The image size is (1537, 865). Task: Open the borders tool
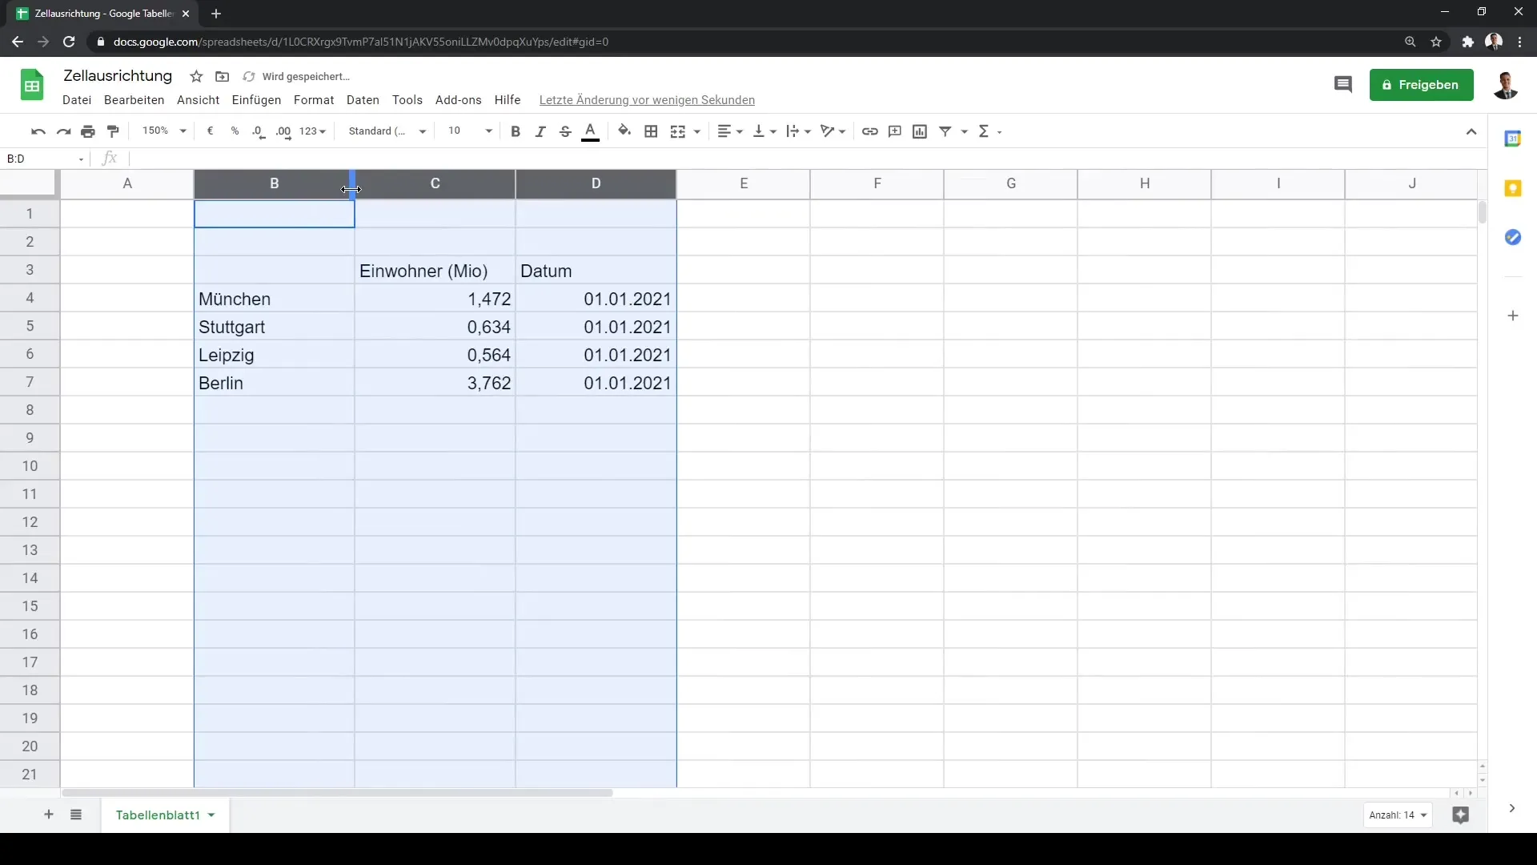[651, 131]
